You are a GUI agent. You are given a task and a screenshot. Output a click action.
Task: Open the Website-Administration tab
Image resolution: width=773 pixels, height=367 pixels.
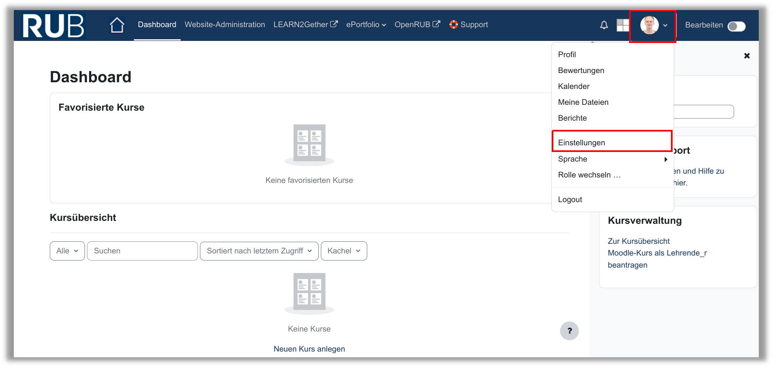click(x=225, y=25)
